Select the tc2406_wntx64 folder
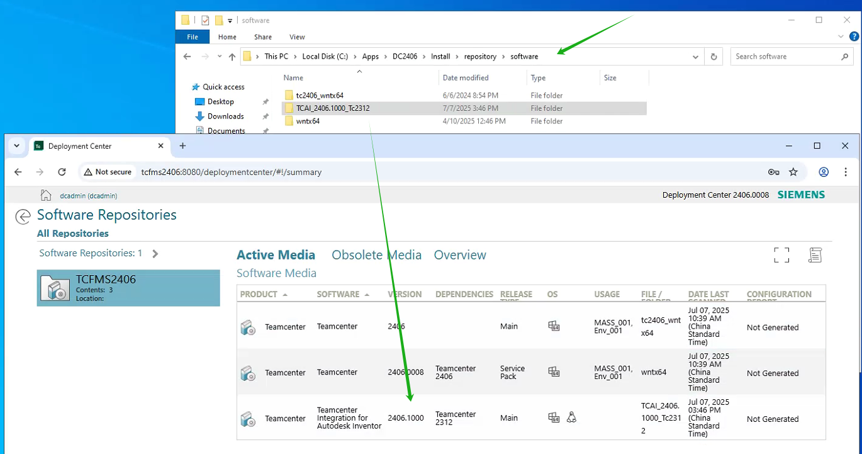 coord(320,96)
